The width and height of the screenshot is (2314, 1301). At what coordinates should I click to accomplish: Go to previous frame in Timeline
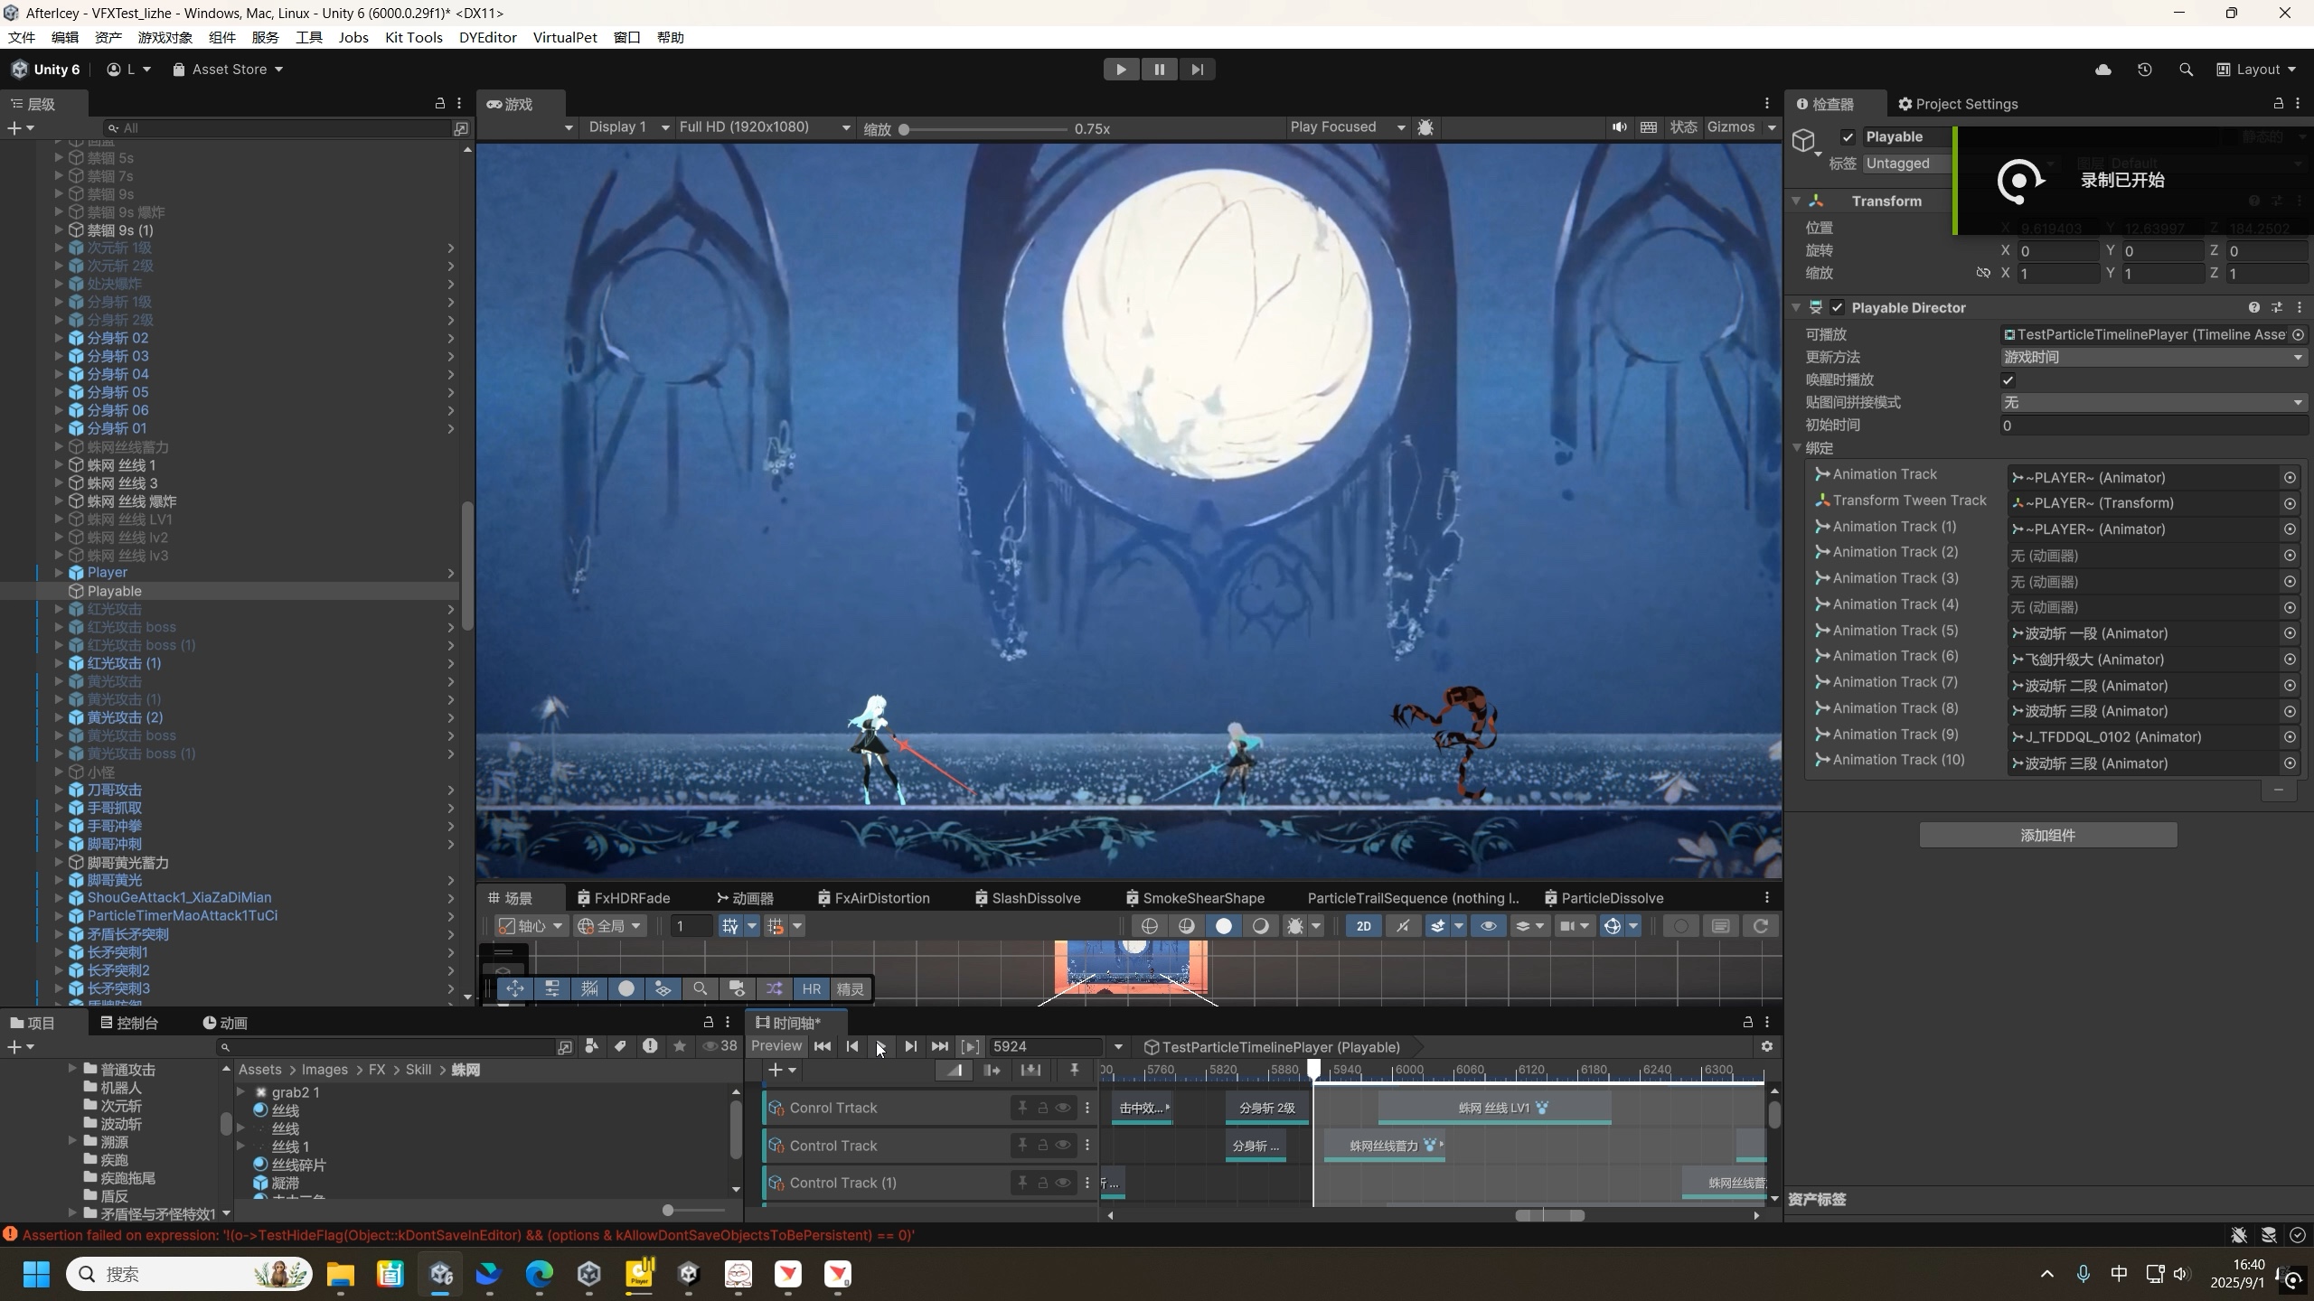[851, 1046]
